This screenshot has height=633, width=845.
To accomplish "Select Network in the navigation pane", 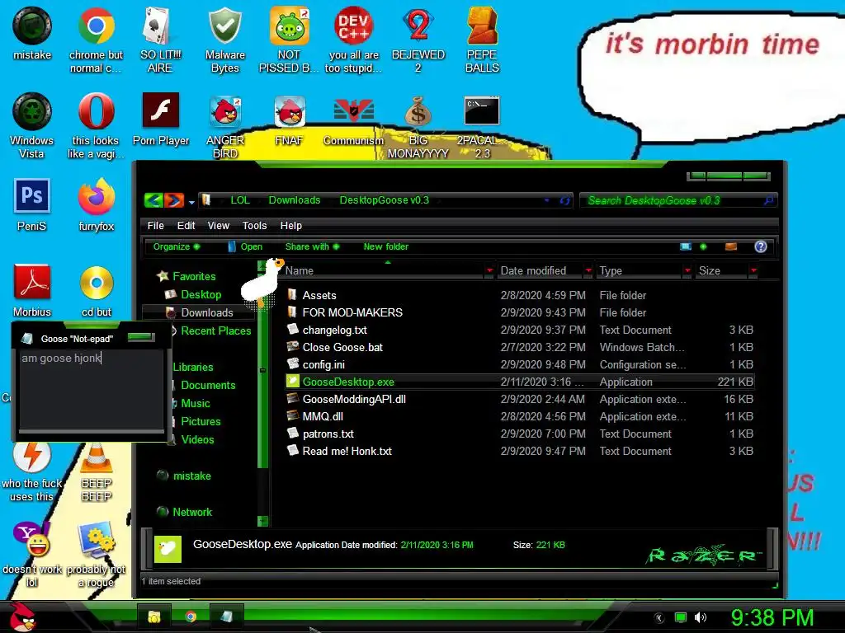I will (x=192, y=512).
